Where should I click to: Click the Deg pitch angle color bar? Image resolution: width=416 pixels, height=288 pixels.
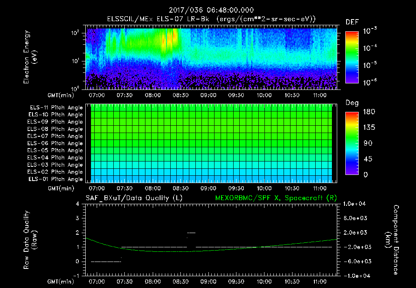tap(352, 143)
